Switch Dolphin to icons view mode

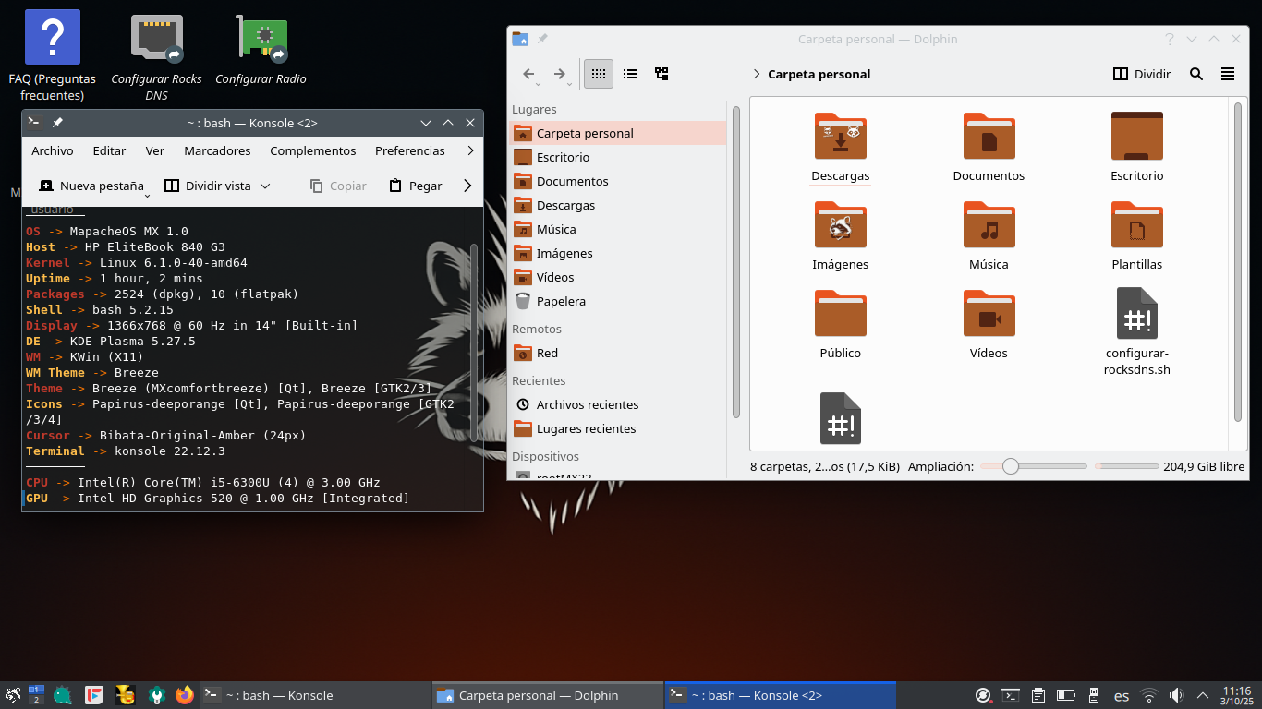tap(599, 74)
